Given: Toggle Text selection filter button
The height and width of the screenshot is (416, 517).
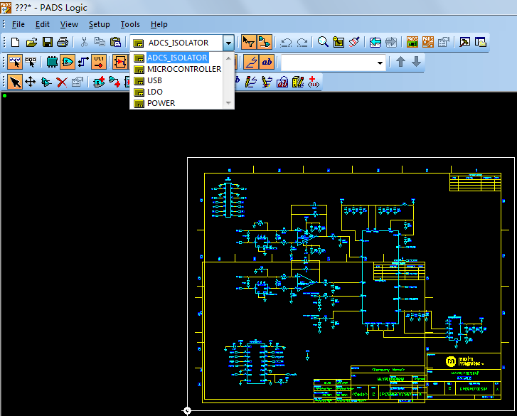Looking at the screenshot, I should click(267, 62).
